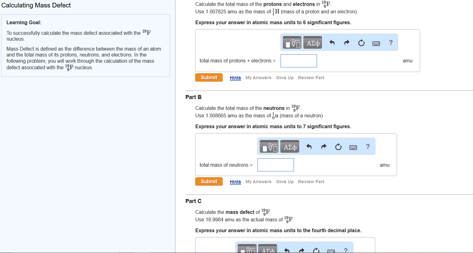Click amu unit label in Part A
The height and width of the screenshot is (253, 473).
[408, 61]
